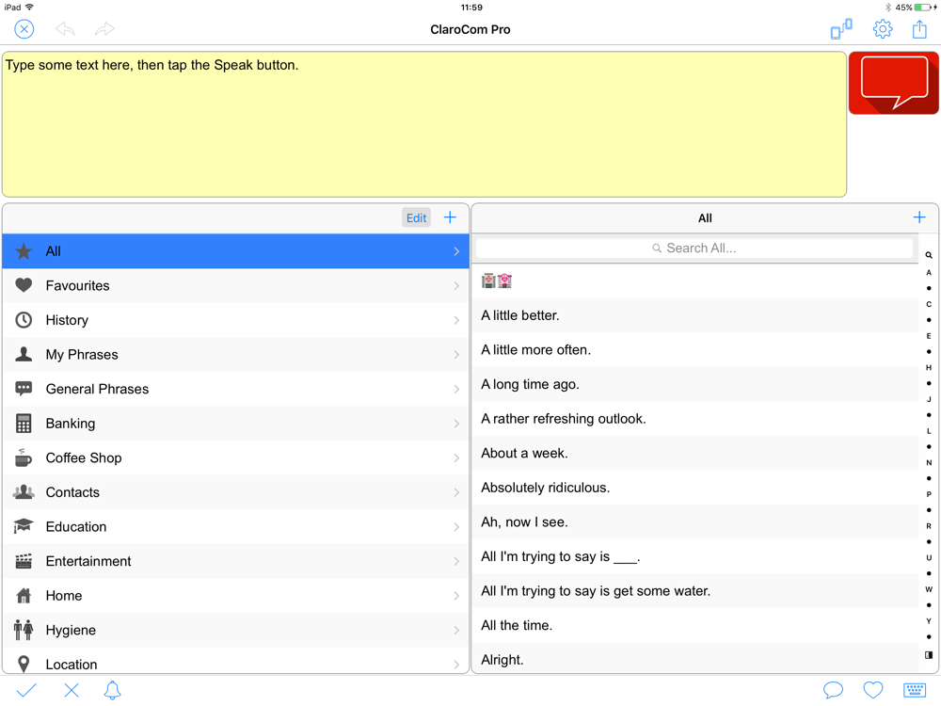Choose phrase "A rather refreshing outlook."
Screen dimensions: 941x706
[697, 419]
